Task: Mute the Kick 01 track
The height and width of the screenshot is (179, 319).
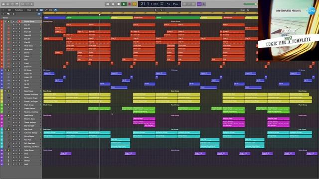Action: tap(13, 25)
